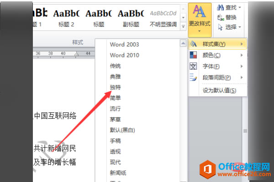Click the Replace (替换) icon
274x182 pixels.
(221, 17)
